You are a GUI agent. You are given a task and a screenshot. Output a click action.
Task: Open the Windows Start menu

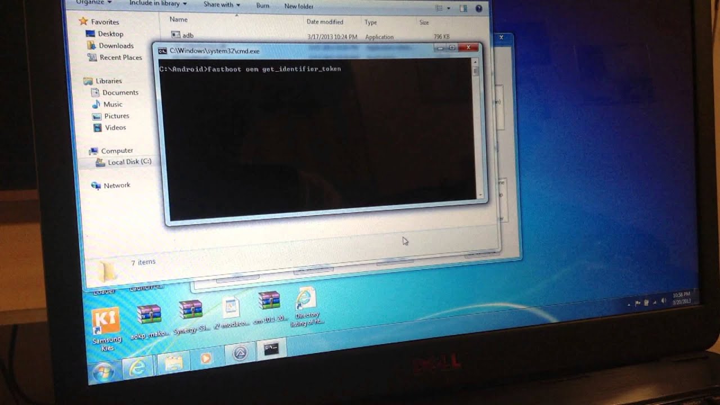click(103, 371)
